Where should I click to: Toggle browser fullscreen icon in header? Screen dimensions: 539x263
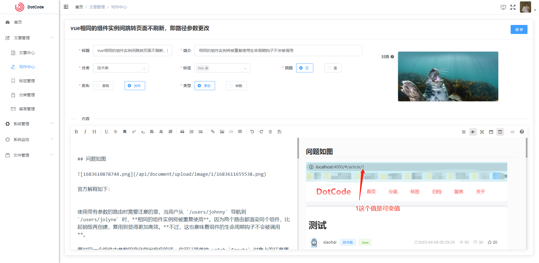click(513, 7)
